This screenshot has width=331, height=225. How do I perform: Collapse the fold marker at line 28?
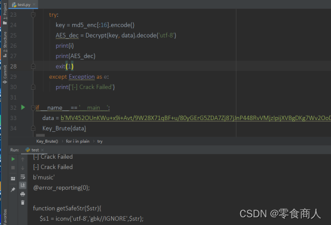33,66
